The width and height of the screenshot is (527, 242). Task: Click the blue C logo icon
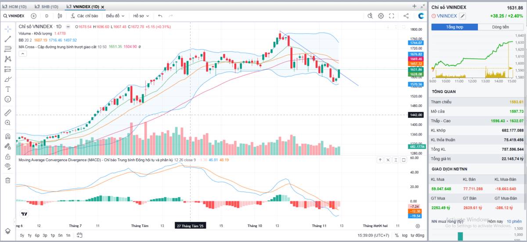[x=421, y=16]
